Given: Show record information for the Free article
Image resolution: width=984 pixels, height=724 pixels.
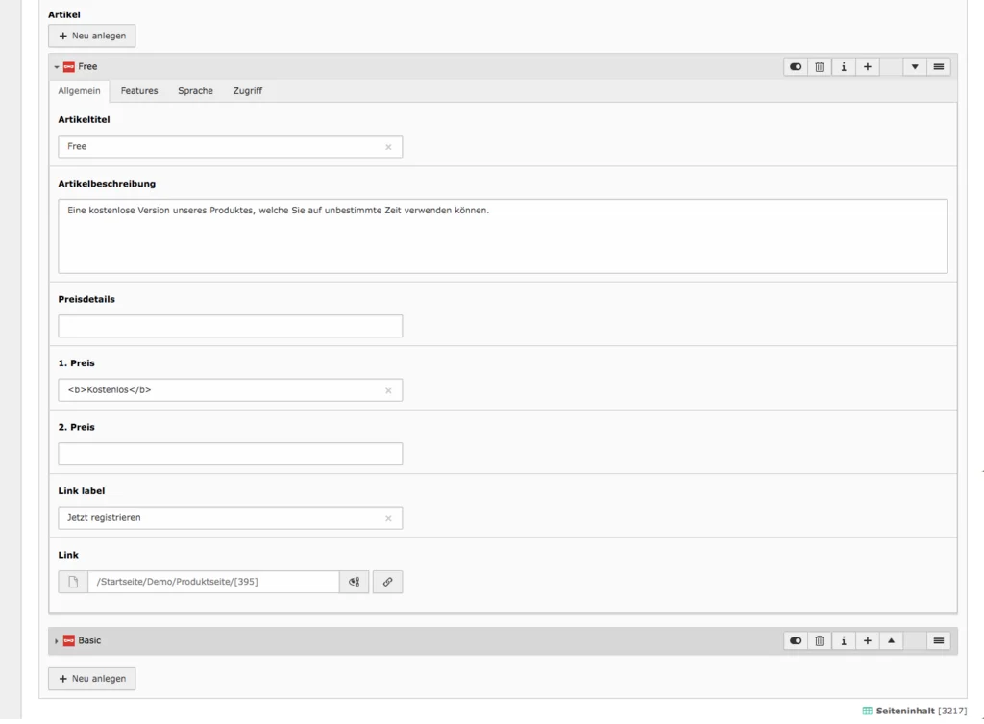Looking at the screenshot, I should [843, 66].
